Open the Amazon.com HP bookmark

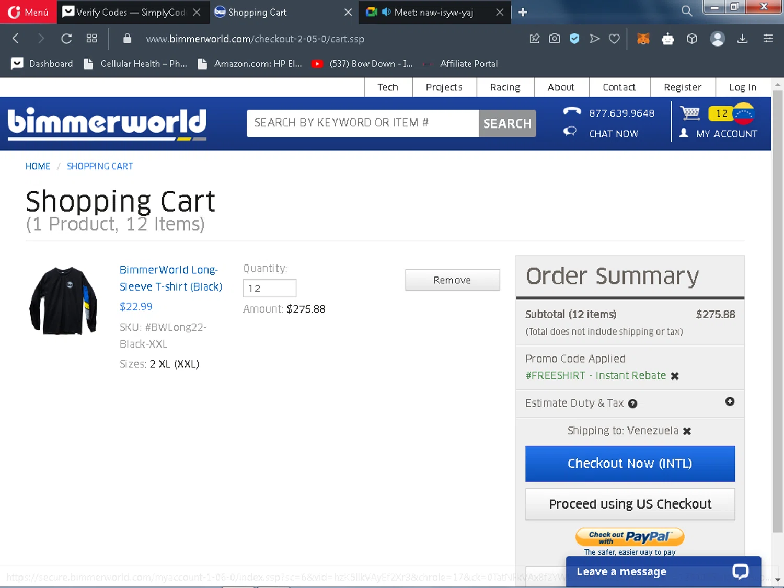click(x=250, y=64)
